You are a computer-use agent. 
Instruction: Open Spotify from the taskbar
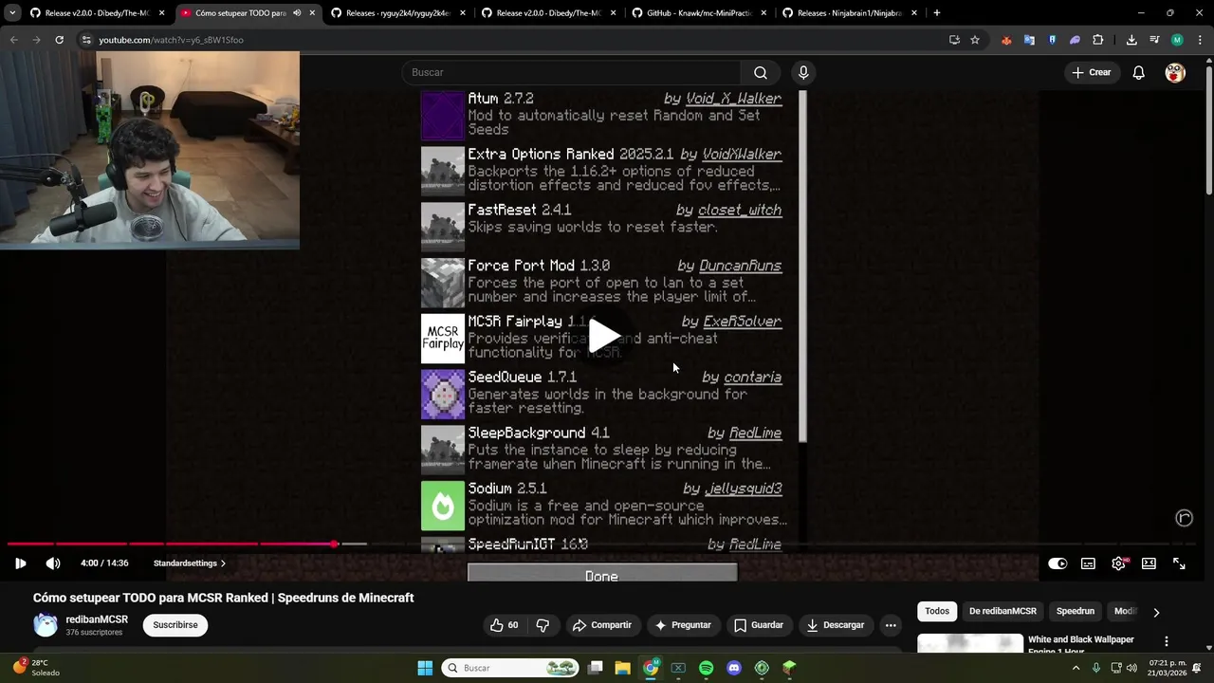(x=706, y=668)
